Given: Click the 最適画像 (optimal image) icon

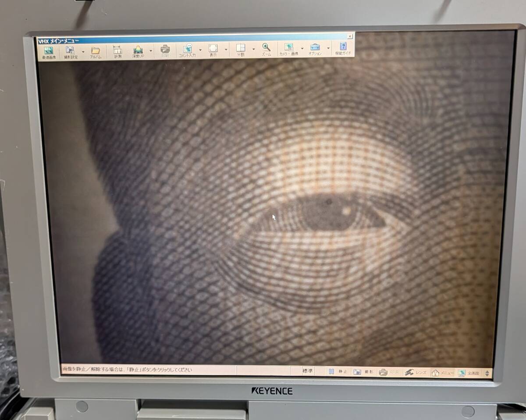Looking at the screenshot, I should (x=49, y=52).
